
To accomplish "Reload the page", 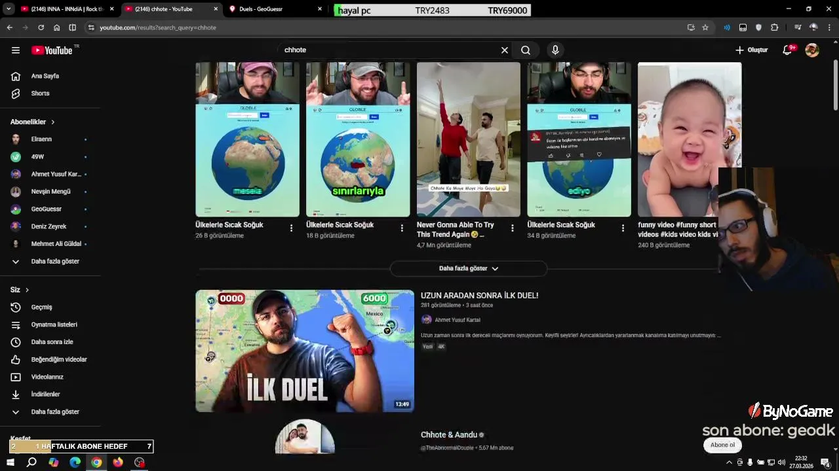I will click(41, 27).
